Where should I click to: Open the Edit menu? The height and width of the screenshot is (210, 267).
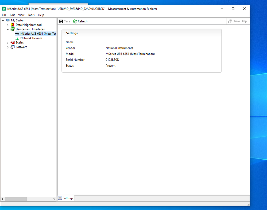(x=12, y=15)
